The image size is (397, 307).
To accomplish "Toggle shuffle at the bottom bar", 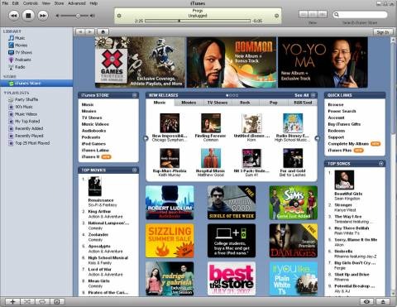I will [27, 302].
